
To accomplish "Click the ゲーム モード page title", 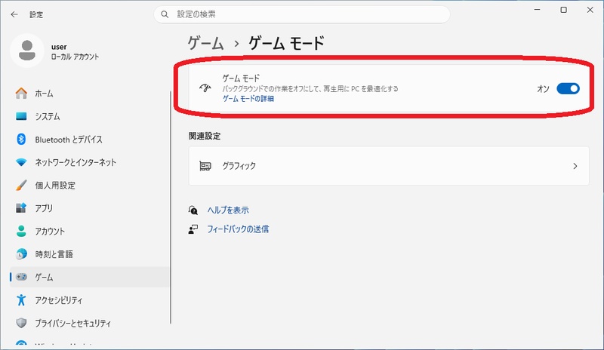I will tap(287, 43).
